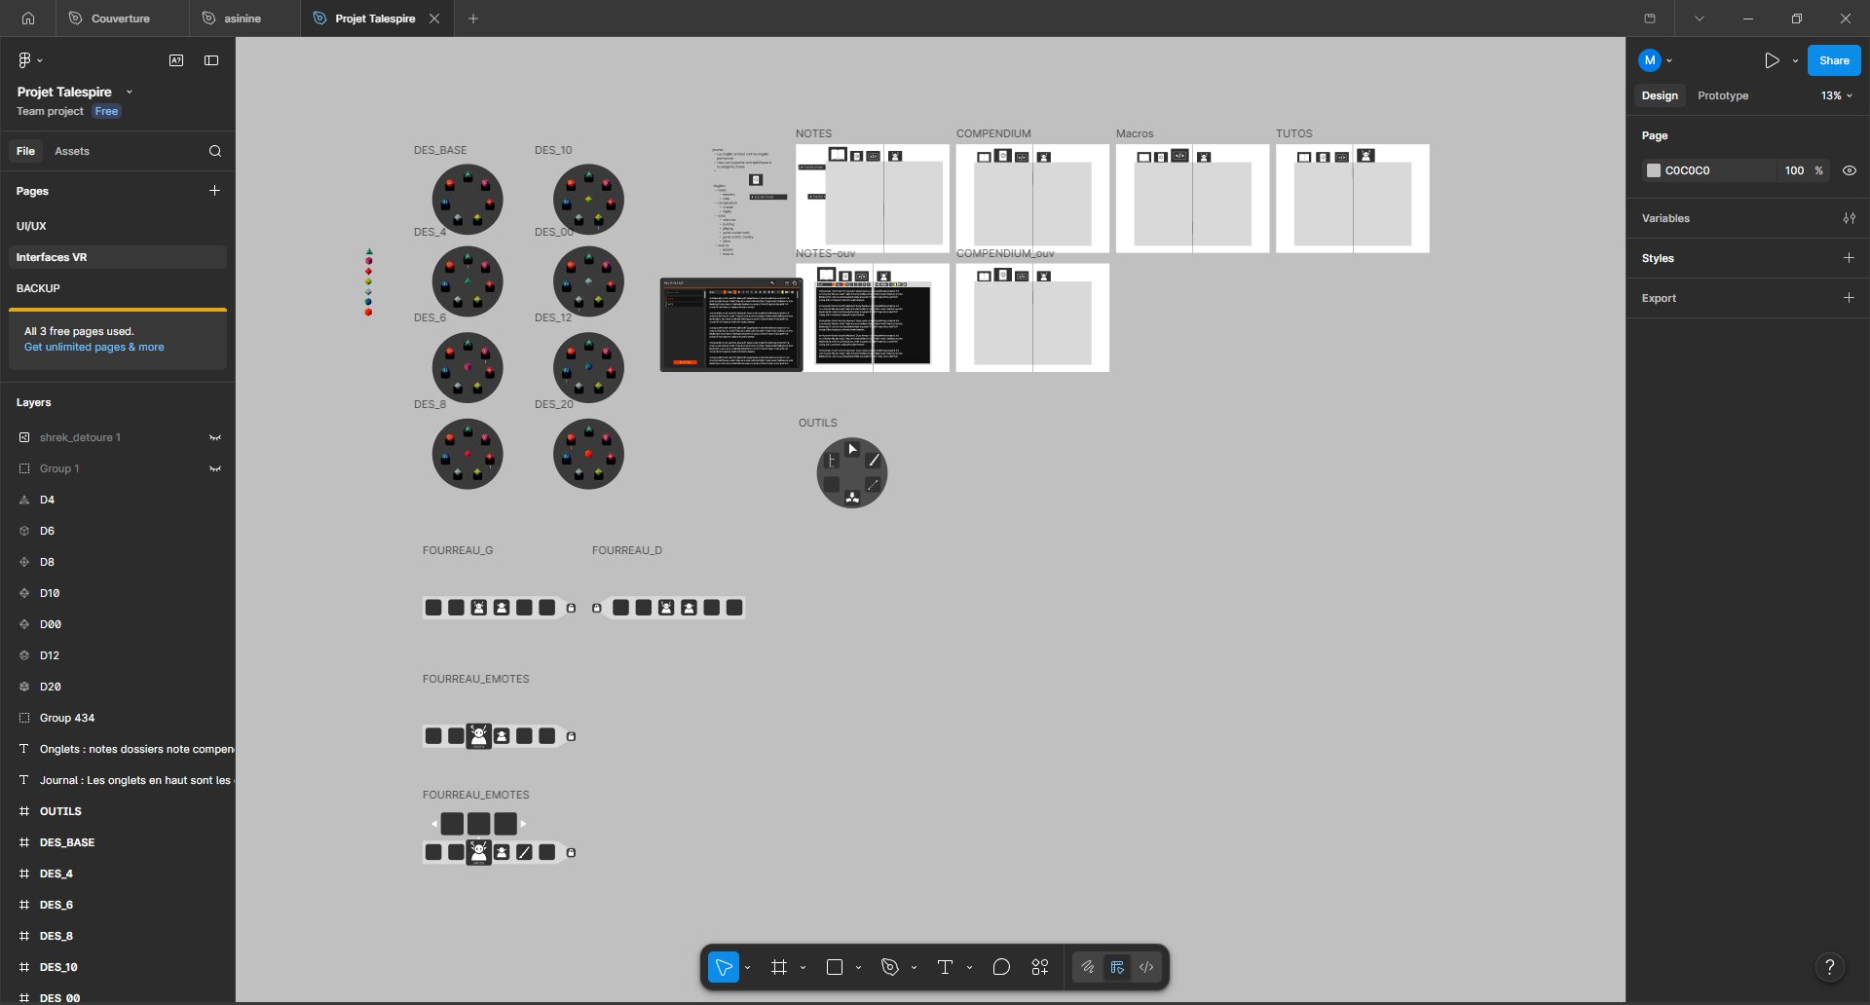Show hidden shrek_detoure 1 layer

click(x=215, y=437)
